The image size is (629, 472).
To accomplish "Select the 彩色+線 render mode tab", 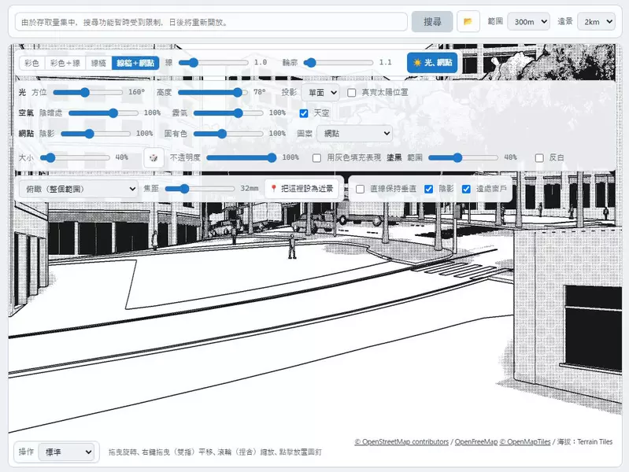I will pos(65,63).
